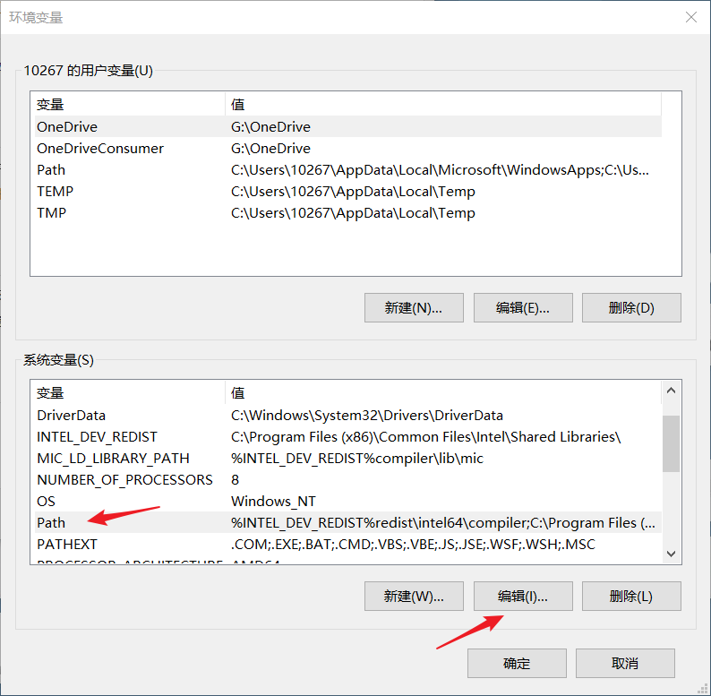The image size is (711, 696).
Task: Click 新建(N) button for user variables
Action: tap(414, 307)
